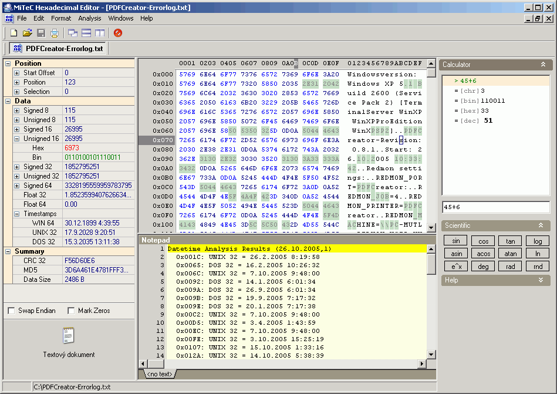Collapse the Scientific panel

click(x=541, y=225)
